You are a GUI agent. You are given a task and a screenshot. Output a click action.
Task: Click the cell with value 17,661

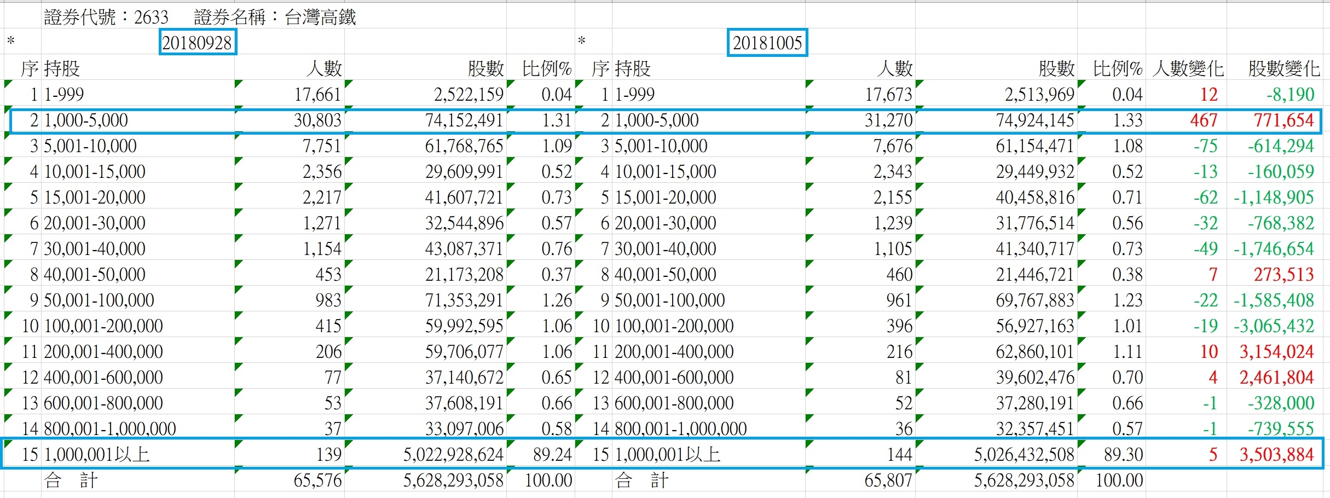[x=317, y=94]
